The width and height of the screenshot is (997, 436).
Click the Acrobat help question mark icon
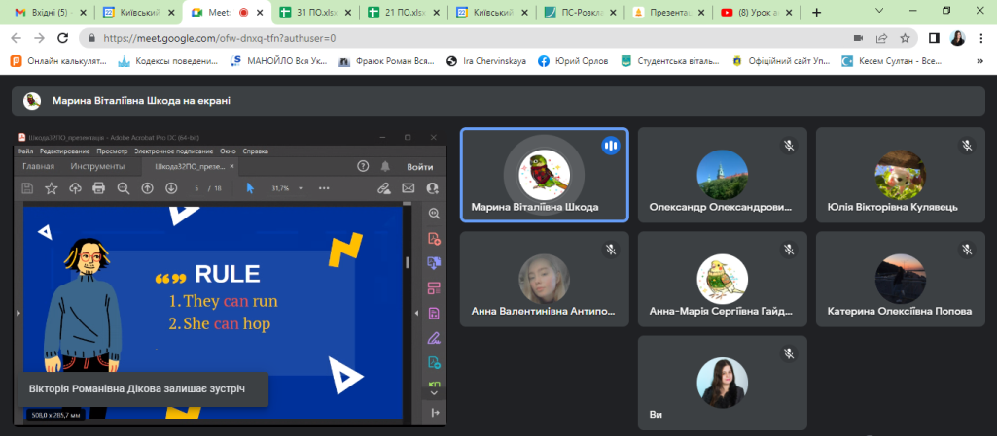coord(363,166)
